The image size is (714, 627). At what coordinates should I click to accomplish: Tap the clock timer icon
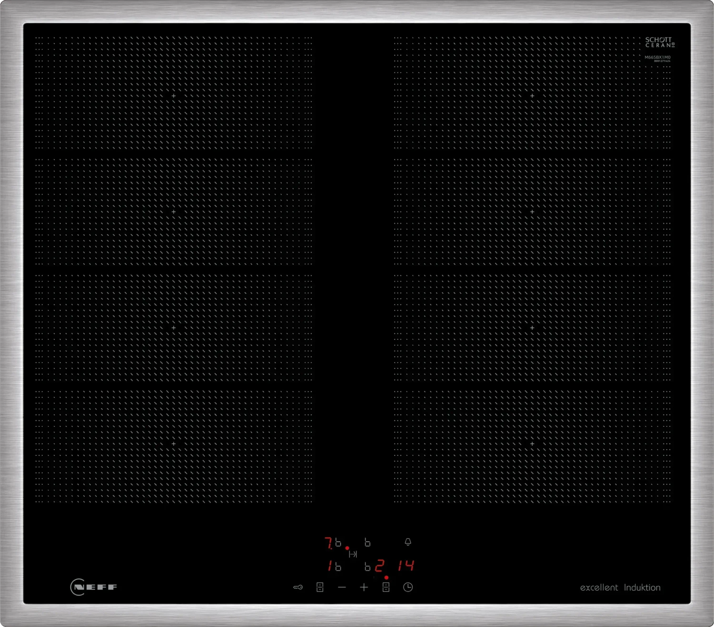click(x=408, y=588)
